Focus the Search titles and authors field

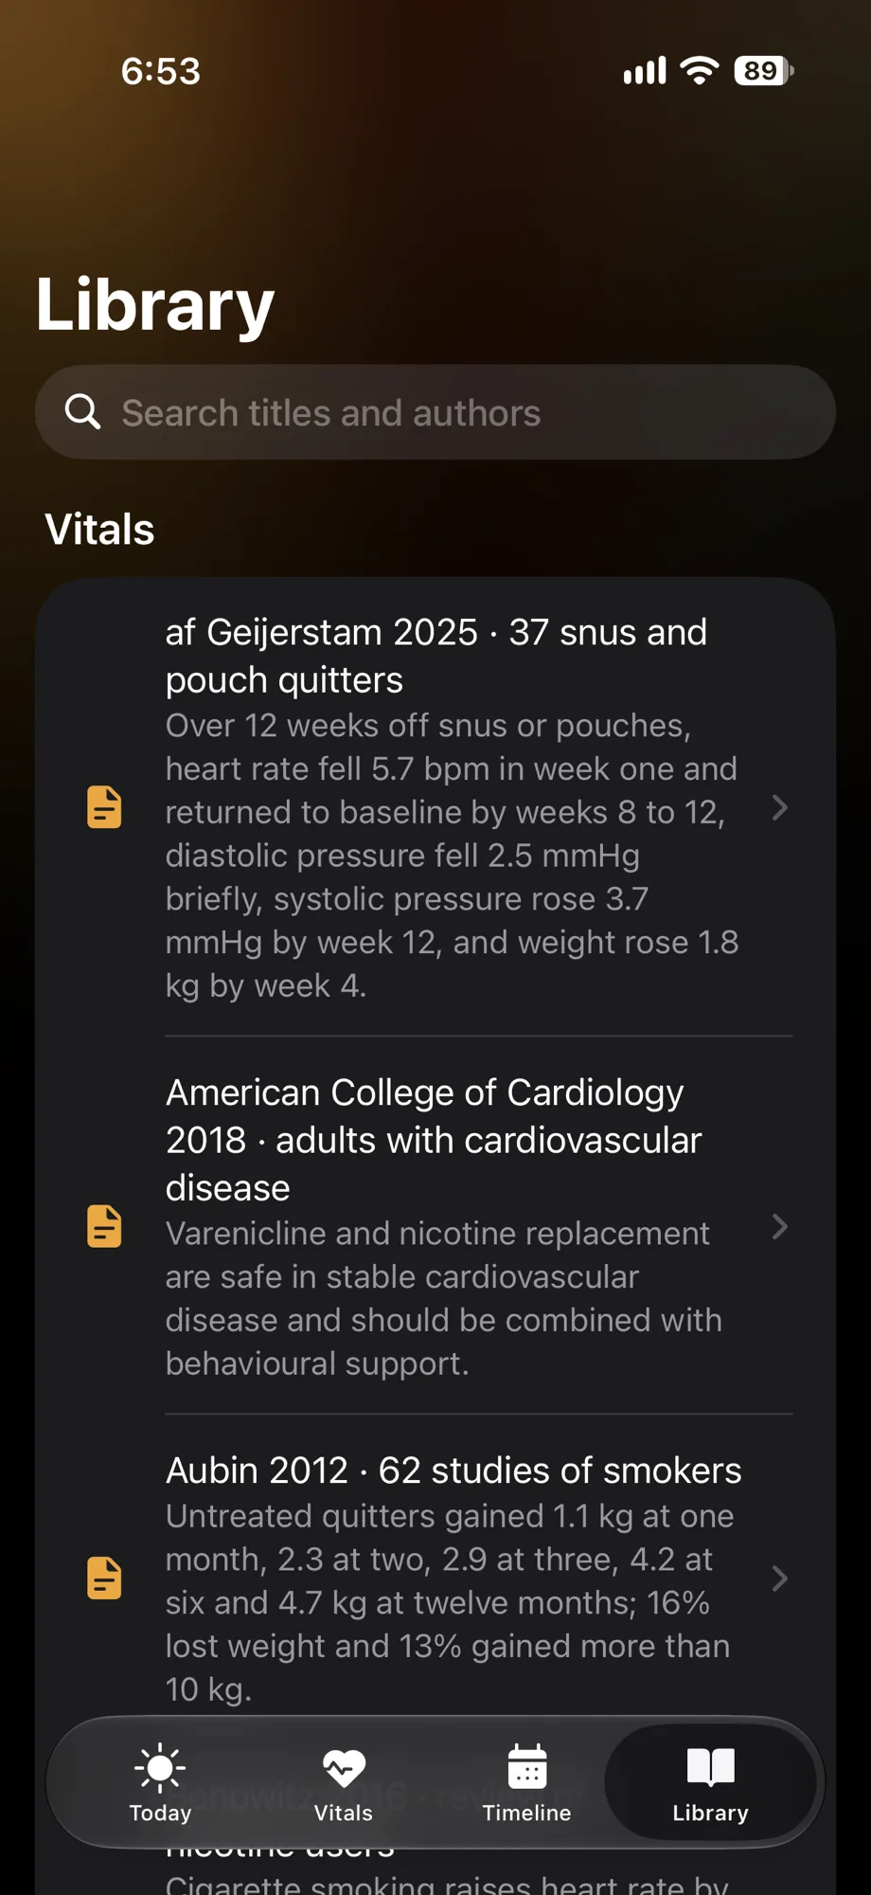(x=435, y=412)
